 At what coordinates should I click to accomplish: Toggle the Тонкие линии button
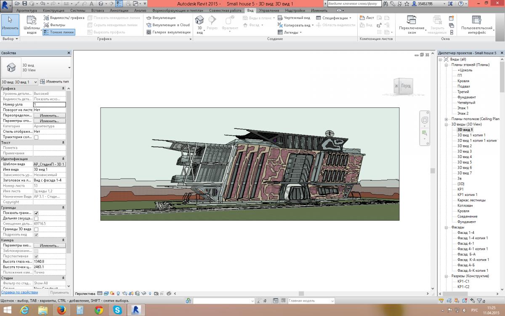pos(59,32)
